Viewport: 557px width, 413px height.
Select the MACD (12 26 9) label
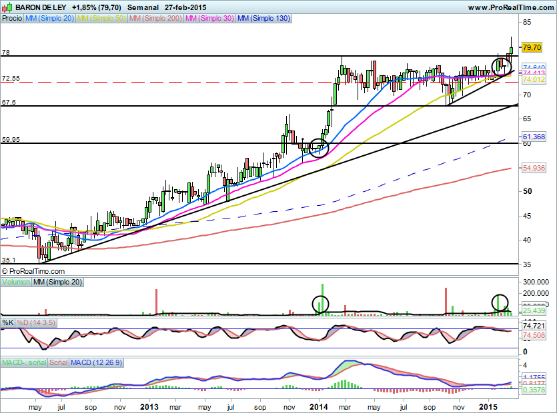[x=96, y=362]
